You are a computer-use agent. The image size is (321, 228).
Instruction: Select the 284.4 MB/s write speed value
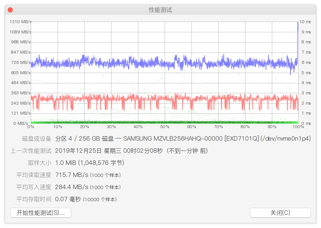pos(72,187)
